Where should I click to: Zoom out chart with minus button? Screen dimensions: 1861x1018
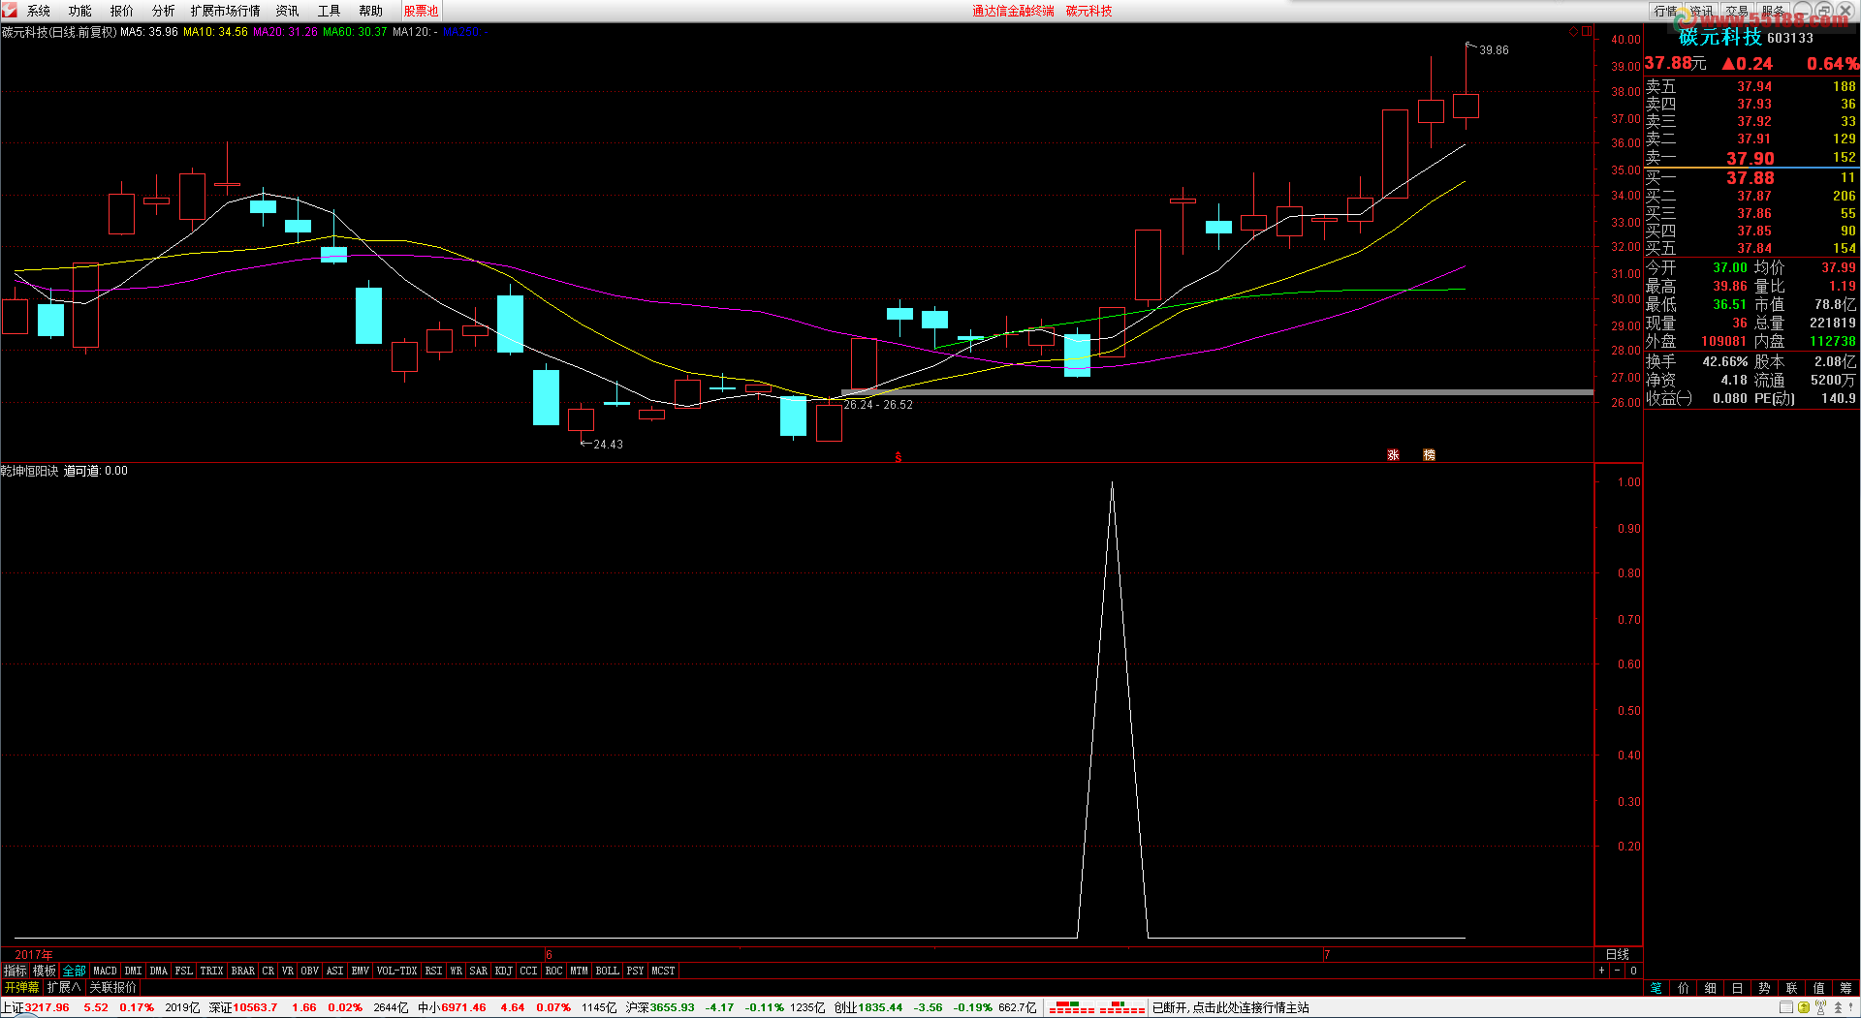click(x=1617, y=971)
